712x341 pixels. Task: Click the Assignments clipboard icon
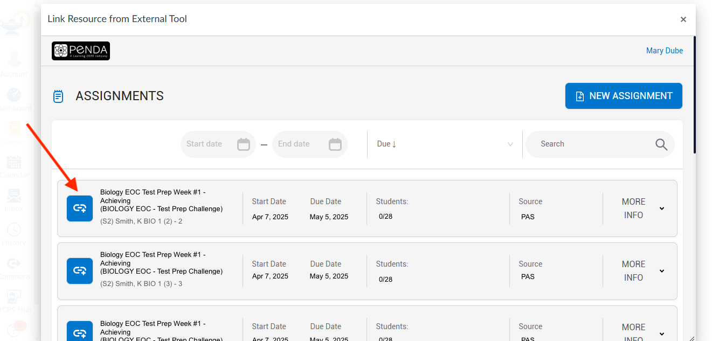pyautogui.click(x=58, y=96)
